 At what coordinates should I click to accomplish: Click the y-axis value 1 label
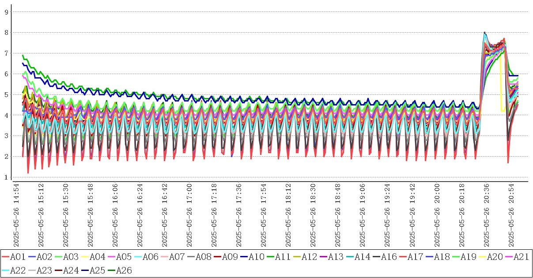coord(6,177)
